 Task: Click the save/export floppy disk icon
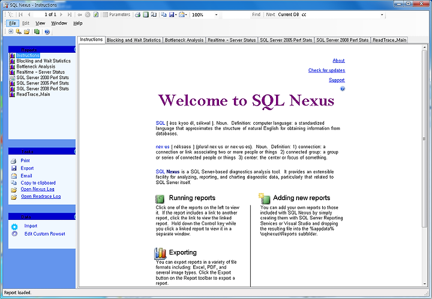172,14
